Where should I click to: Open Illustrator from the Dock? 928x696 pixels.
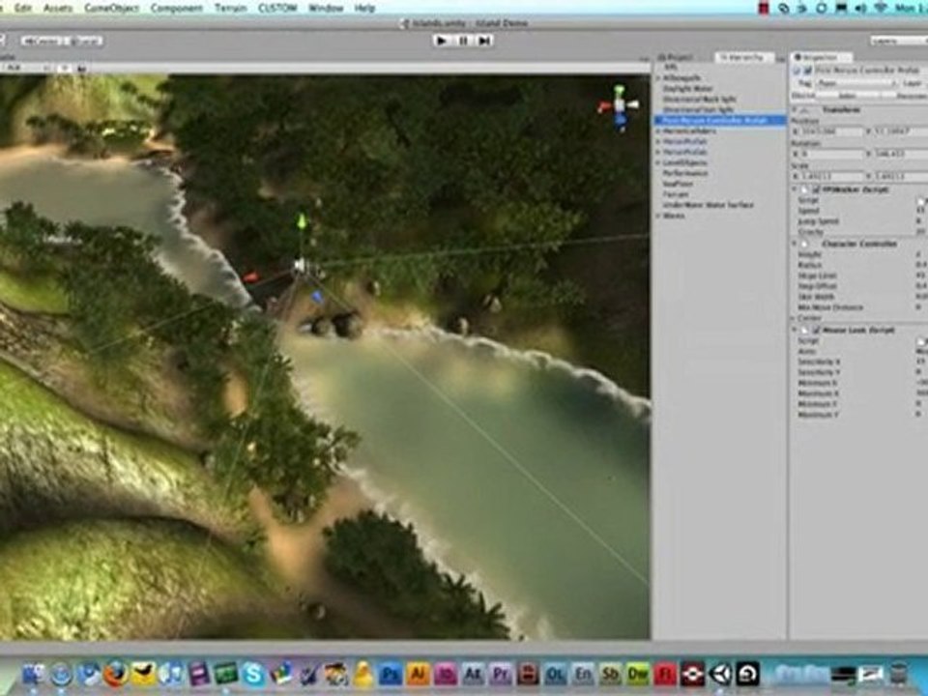pos(419,674)
